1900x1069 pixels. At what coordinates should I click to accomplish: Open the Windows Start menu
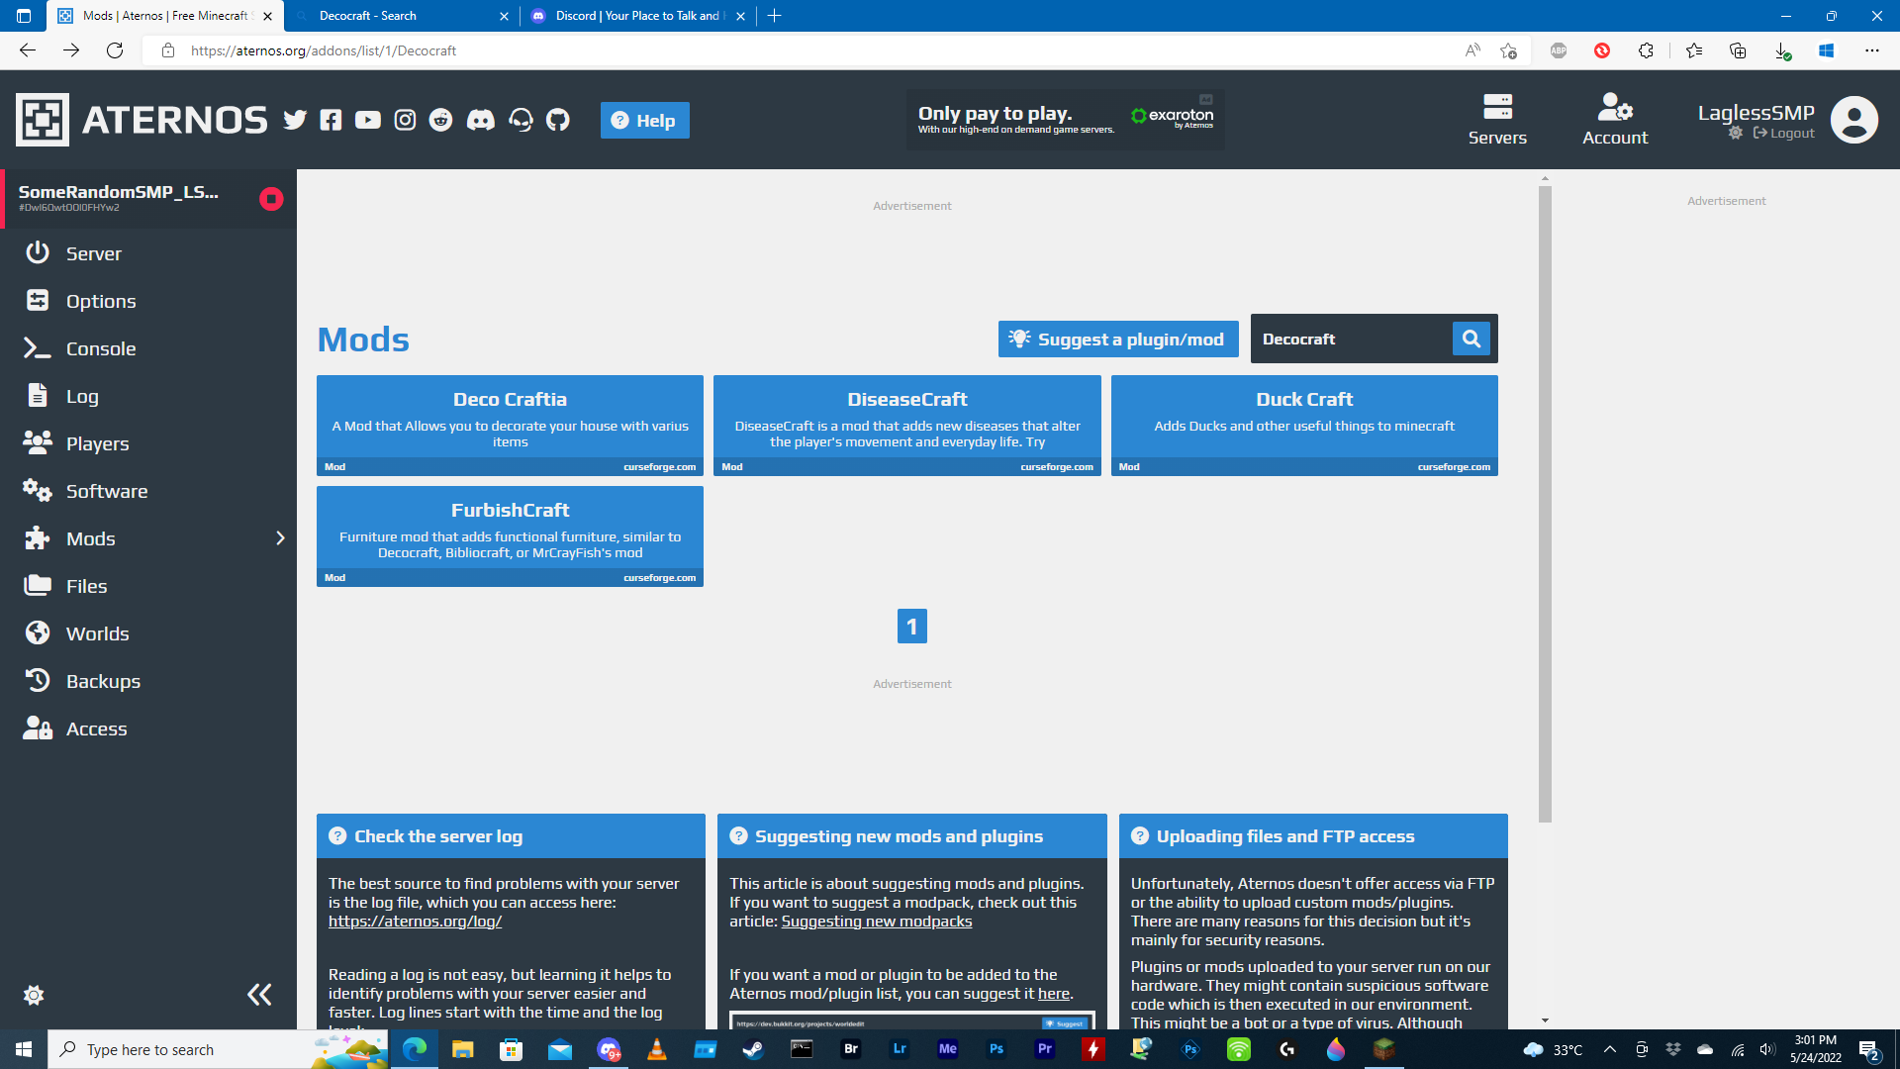point(24,1049)
